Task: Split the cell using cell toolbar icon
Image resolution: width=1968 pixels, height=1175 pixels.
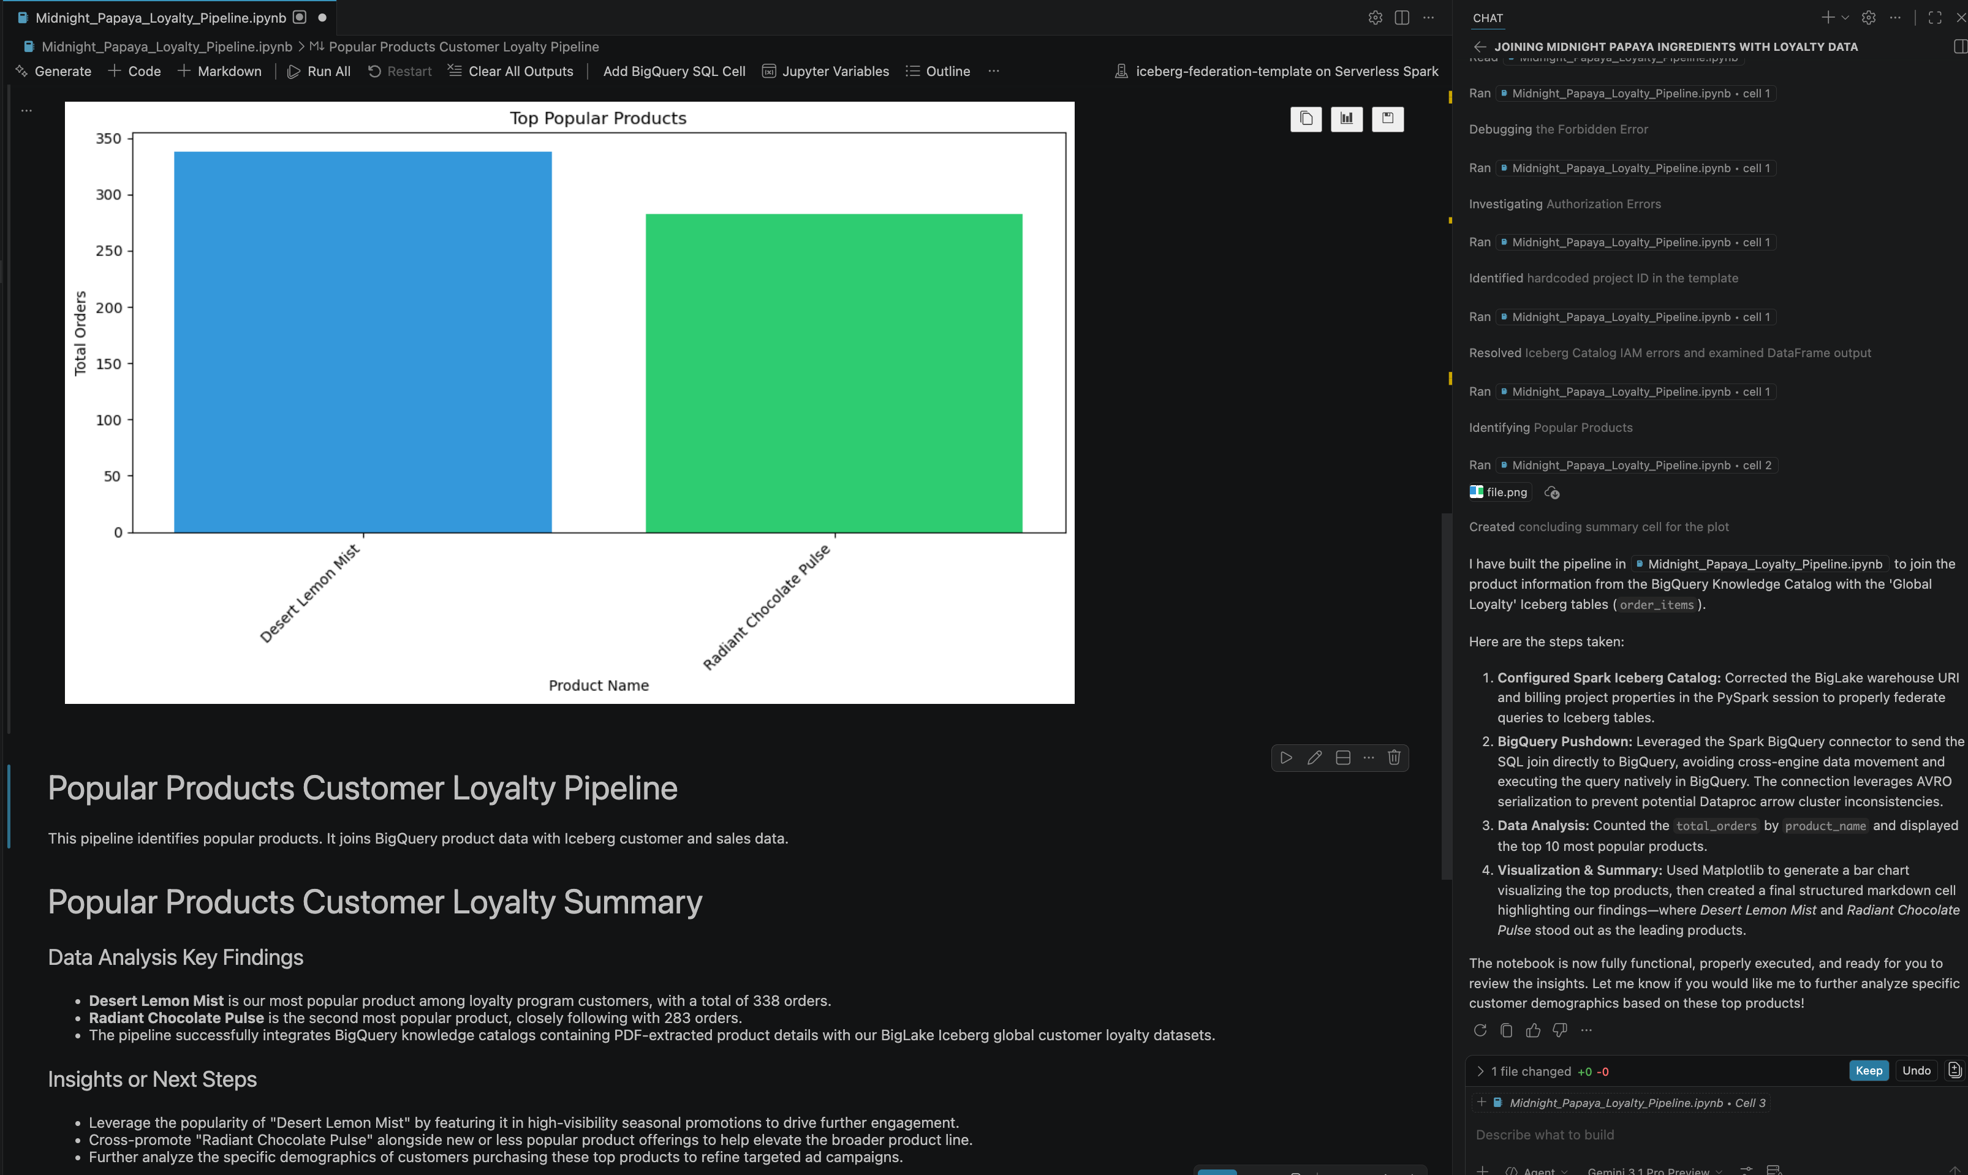Action: click(1342, 758)
